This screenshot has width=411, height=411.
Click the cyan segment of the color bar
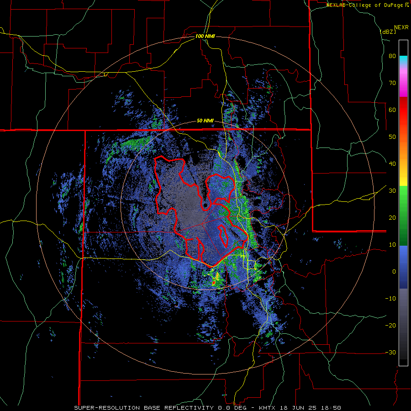click(x=403, y=60)
